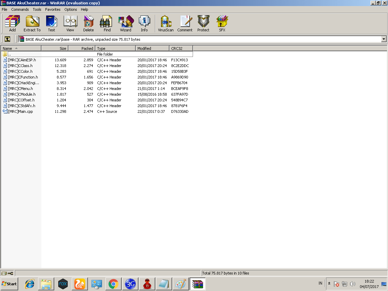This screenshot has height=291, width=388.
Task: Click size value 13.609
Action: click(60, 60)
